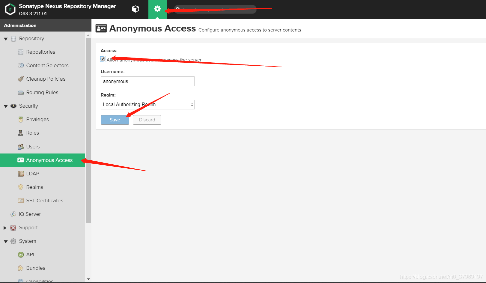Click the Roles person icon
This screenshot has height=283, width=486.
point(21,133)
